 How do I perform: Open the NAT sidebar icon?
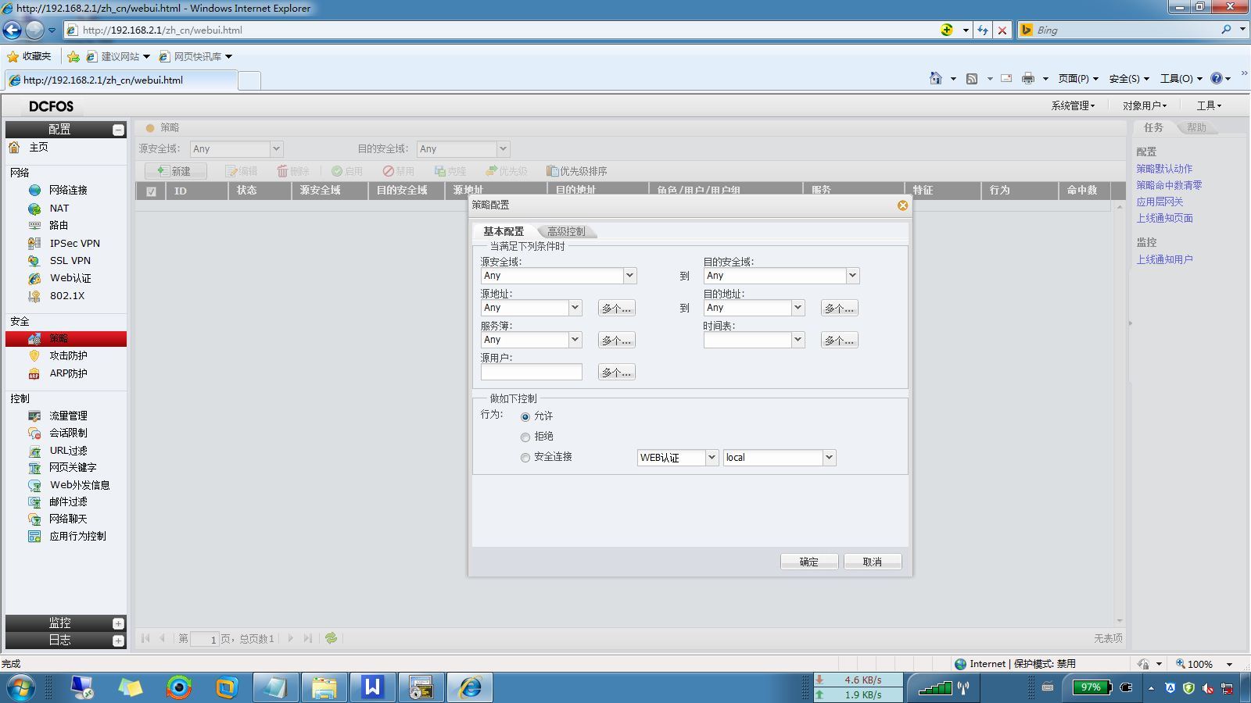pyautogui.click(x=34, y=209)
